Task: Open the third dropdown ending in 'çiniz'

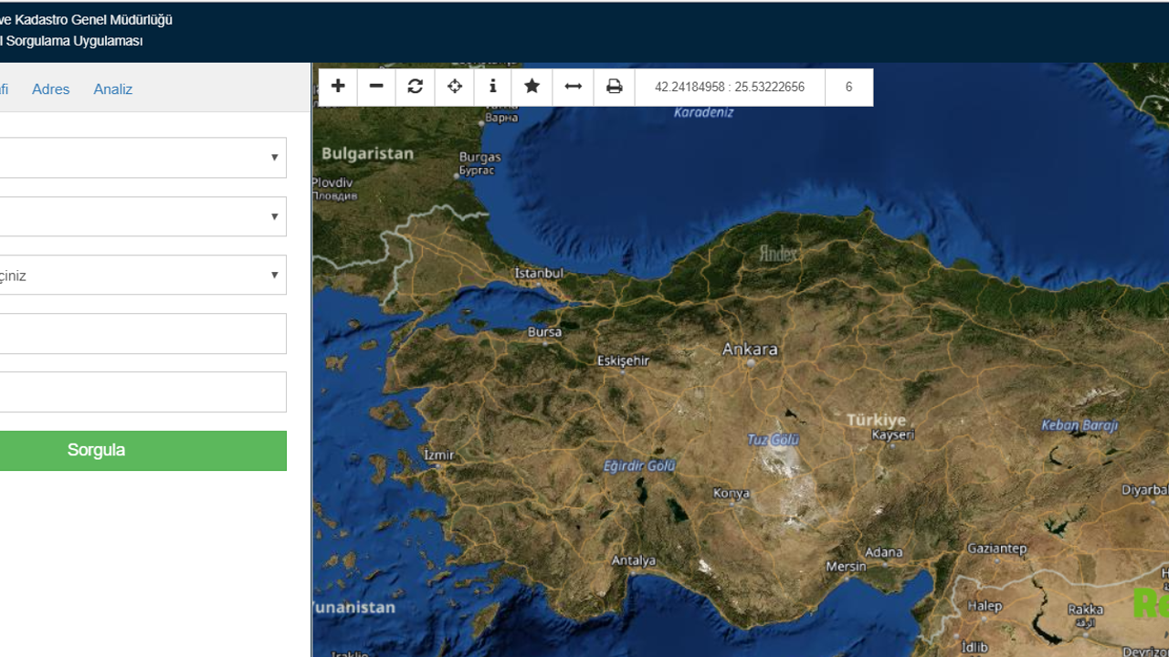Action: 142,275
